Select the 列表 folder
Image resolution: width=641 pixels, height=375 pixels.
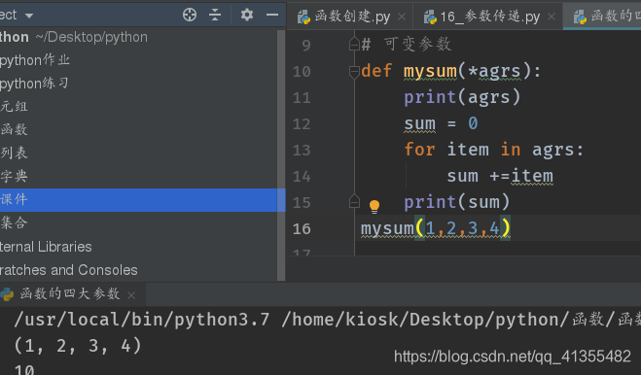click(14, 153)
